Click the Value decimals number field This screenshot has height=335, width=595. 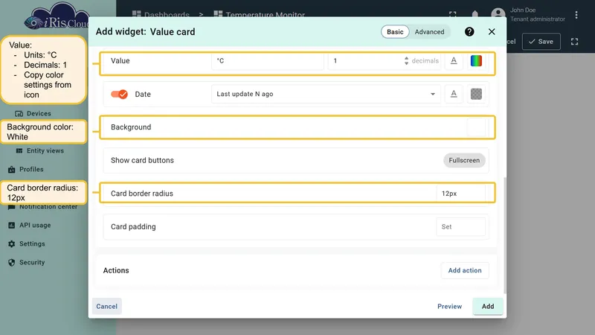tap(367, 61)
